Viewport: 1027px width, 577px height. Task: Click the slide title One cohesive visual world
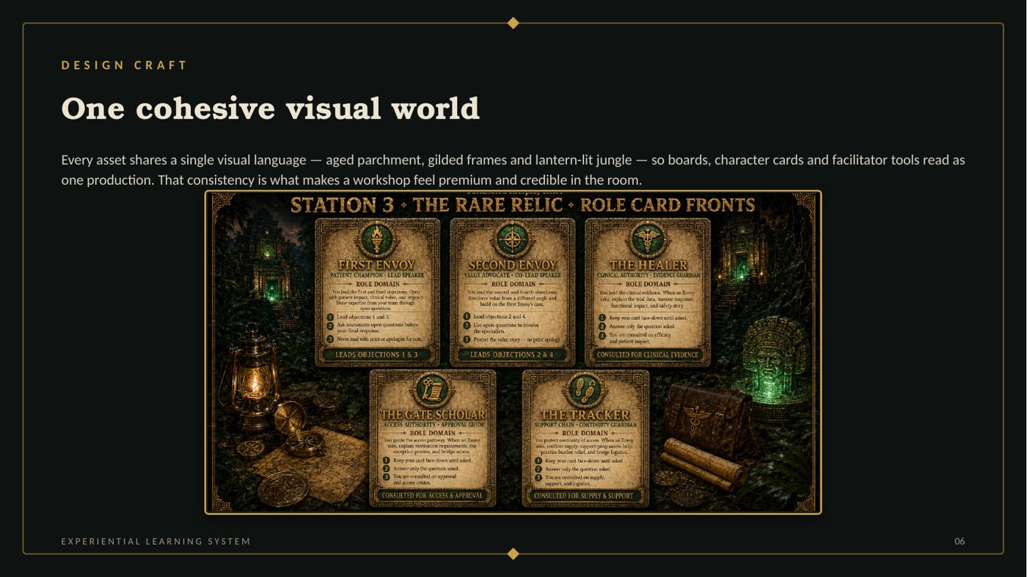271,109
